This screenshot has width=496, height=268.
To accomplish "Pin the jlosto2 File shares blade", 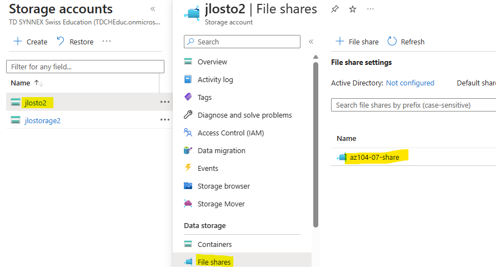I will pyautogui.click(x=335, y=9).
